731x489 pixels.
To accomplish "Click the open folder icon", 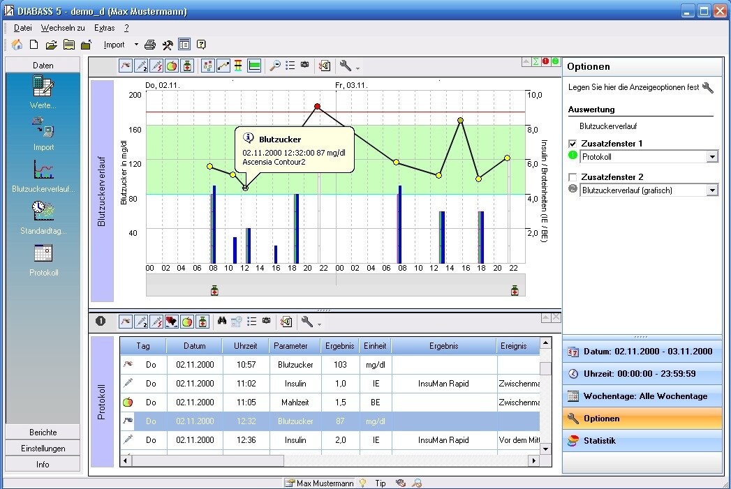I will (51, 45).
